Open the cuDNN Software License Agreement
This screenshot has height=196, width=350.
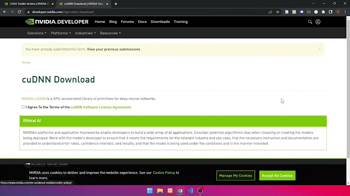(101, 107)
